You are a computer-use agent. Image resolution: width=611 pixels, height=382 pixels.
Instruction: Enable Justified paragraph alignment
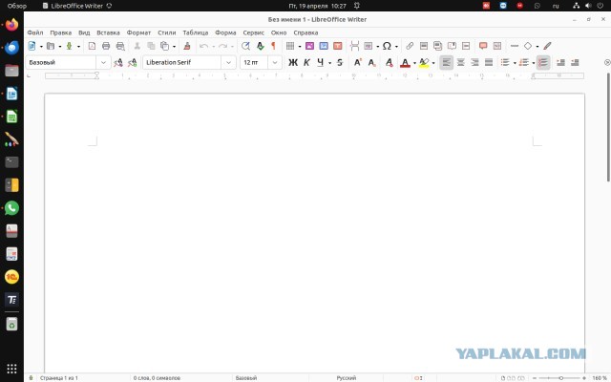(x=489, y=62)
